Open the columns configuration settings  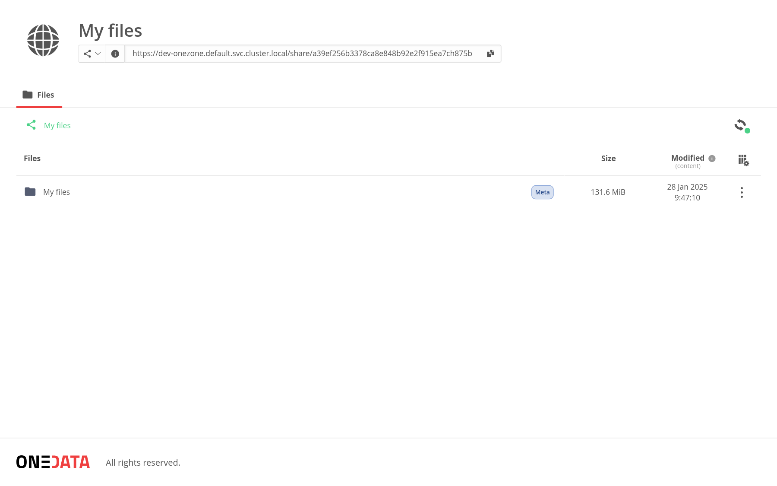[x=743, y=160]
